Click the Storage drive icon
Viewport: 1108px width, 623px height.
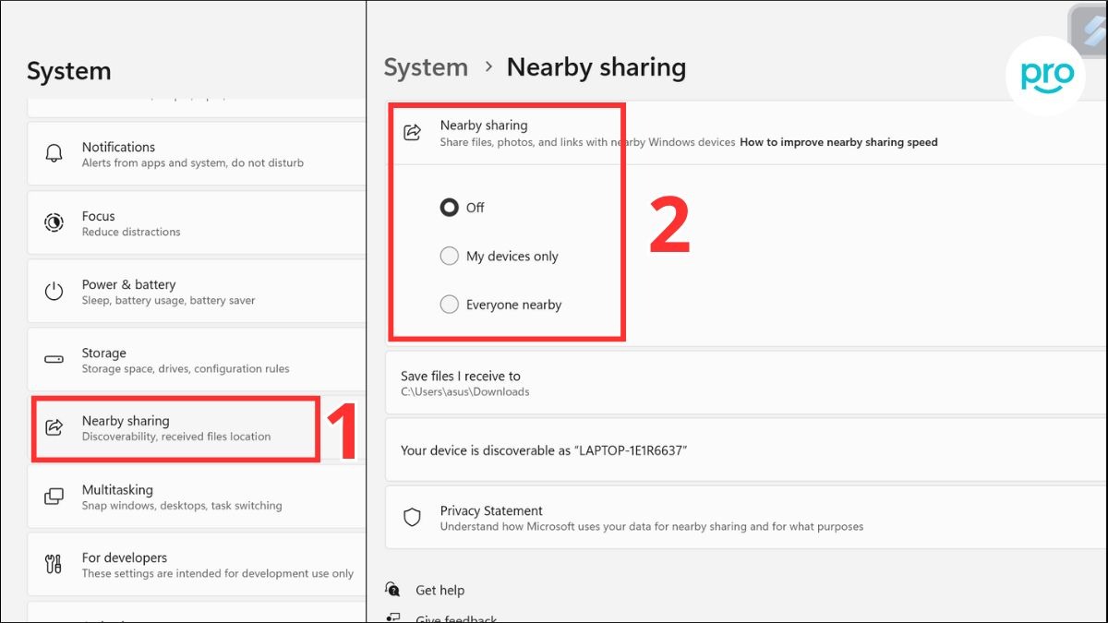tap(54, 360)
